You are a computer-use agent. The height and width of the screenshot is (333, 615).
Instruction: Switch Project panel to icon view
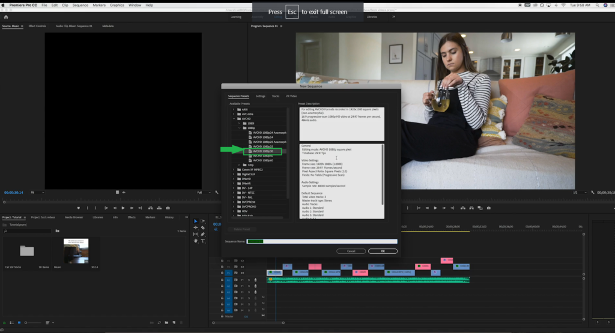(x=19, y=323)
